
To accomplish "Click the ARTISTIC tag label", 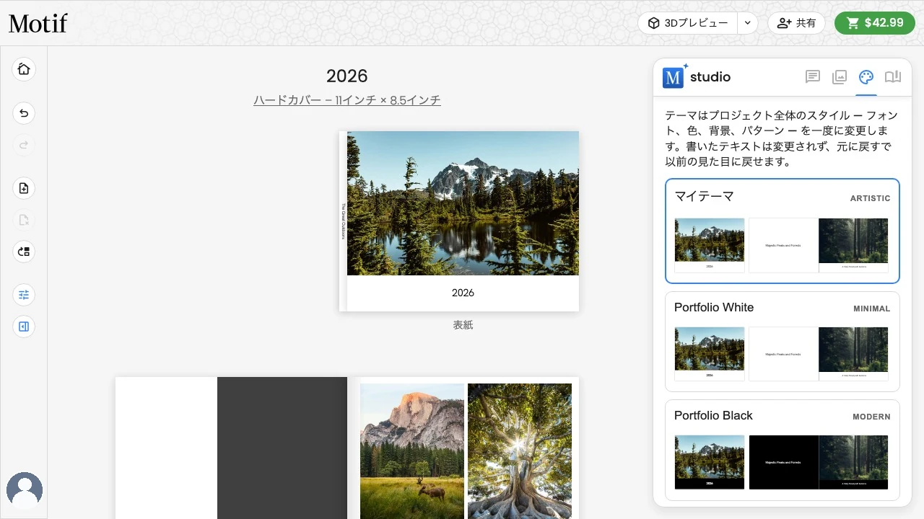I will tap(870, 198).
